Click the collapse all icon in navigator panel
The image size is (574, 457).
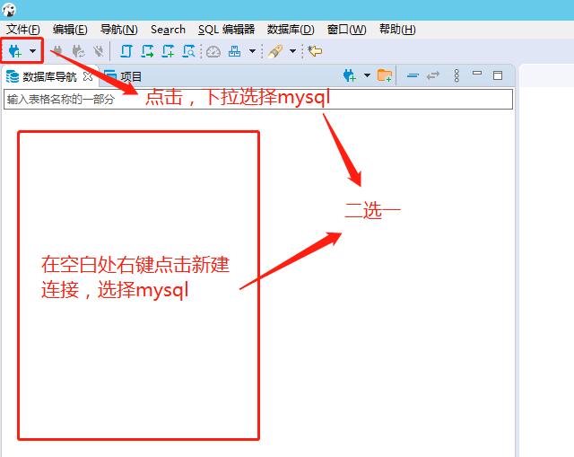[413, 75]
